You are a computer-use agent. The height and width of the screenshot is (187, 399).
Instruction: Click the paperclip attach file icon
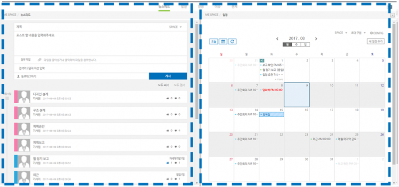39,60
